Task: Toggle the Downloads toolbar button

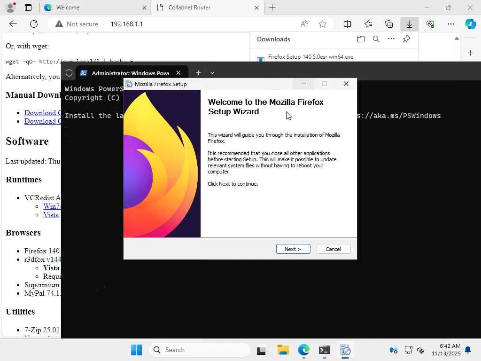Action: tap(410, 24)
